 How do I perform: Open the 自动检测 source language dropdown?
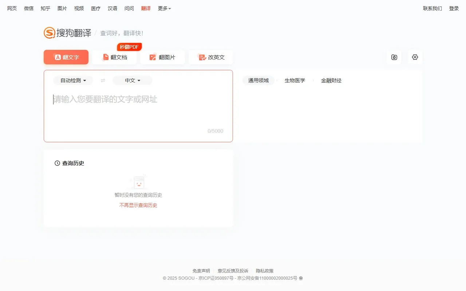click(73, 80)
